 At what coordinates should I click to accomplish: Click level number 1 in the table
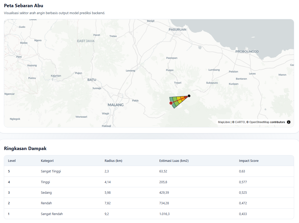pos(9,214)
